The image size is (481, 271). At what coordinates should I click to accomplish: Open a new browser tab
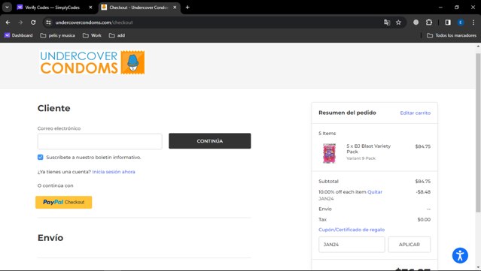187,8
